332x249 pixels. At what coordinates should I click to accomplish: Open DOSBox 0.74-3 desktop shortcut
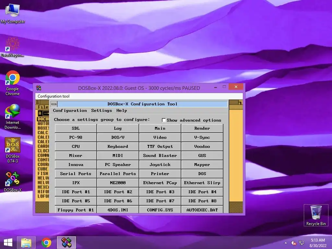[13, 150]
